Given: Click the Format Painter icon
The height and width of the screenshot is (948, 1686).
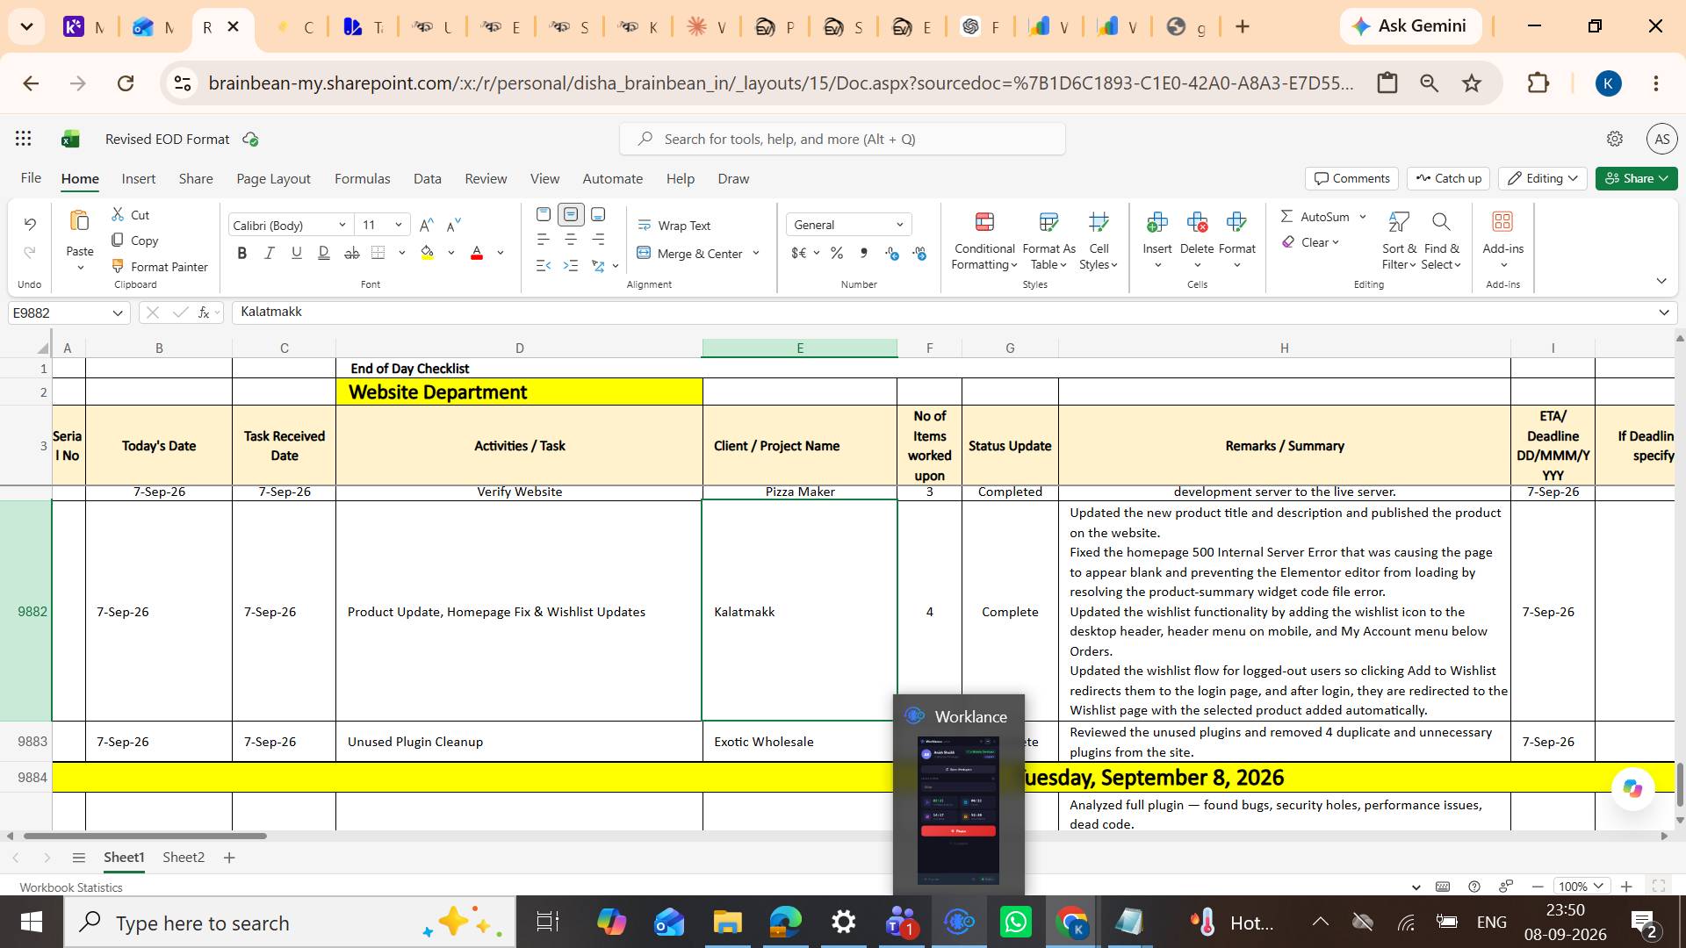Looking at the screenshot, I should [x=118, y=266].
